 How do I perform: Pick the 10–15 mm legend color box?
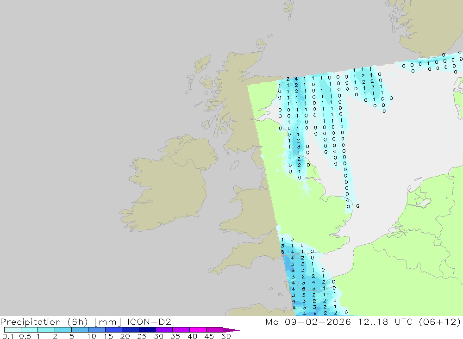[97, 330]
